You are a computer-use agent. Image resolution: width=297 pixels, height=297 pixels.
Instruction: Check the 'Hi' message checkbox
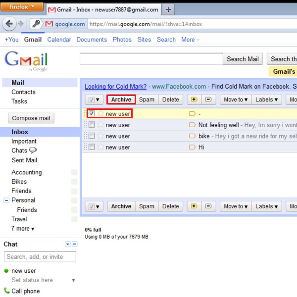click(x=92, y=147)
